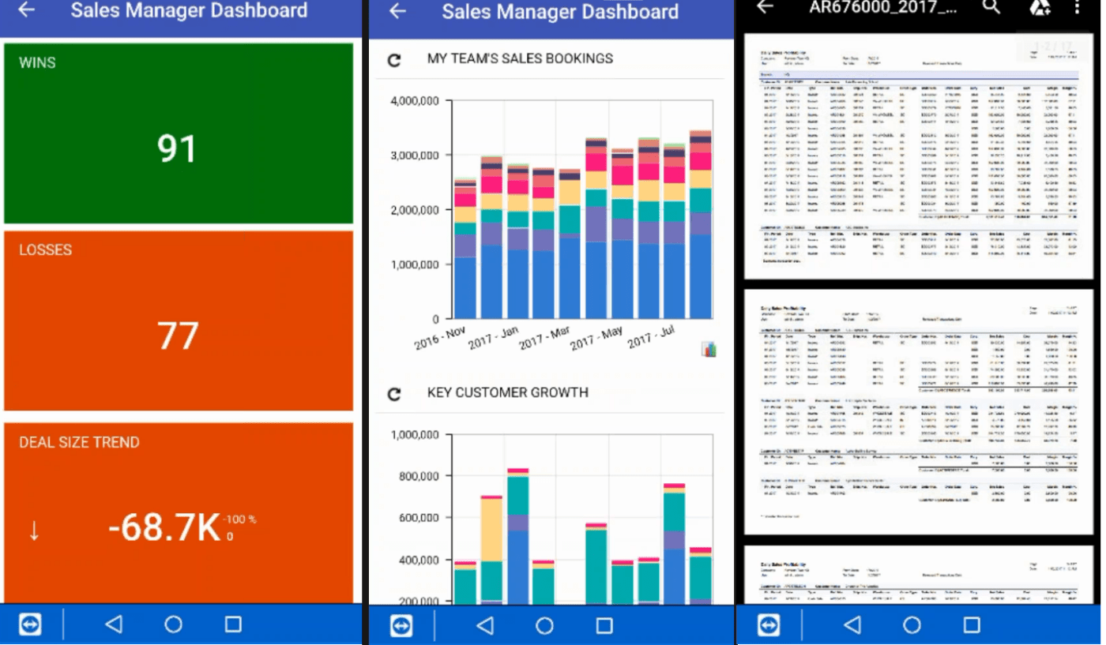Click the AR676000_2017 document title

(883, 7)
